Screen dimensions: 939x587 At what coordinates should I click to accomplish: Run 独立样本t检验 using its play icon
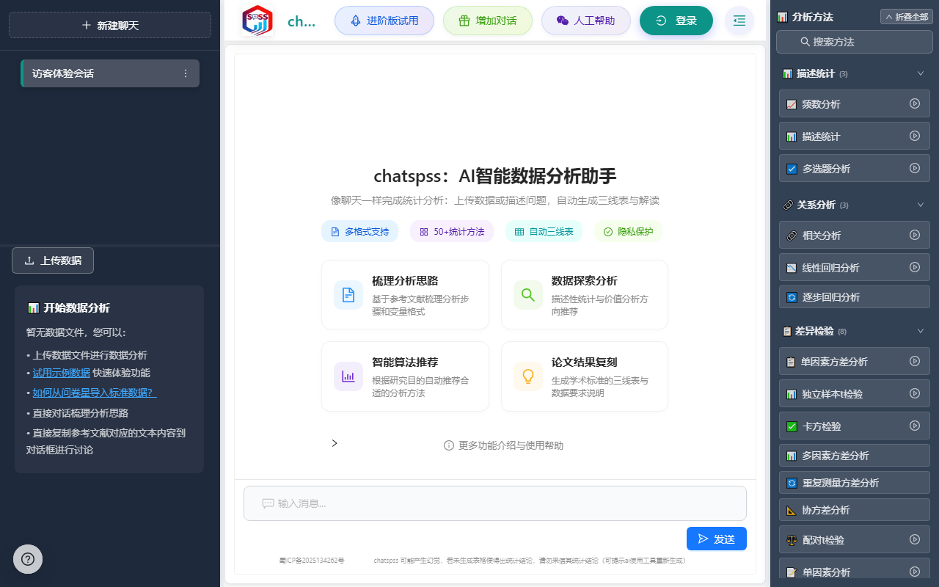click(x=915, y=393)
